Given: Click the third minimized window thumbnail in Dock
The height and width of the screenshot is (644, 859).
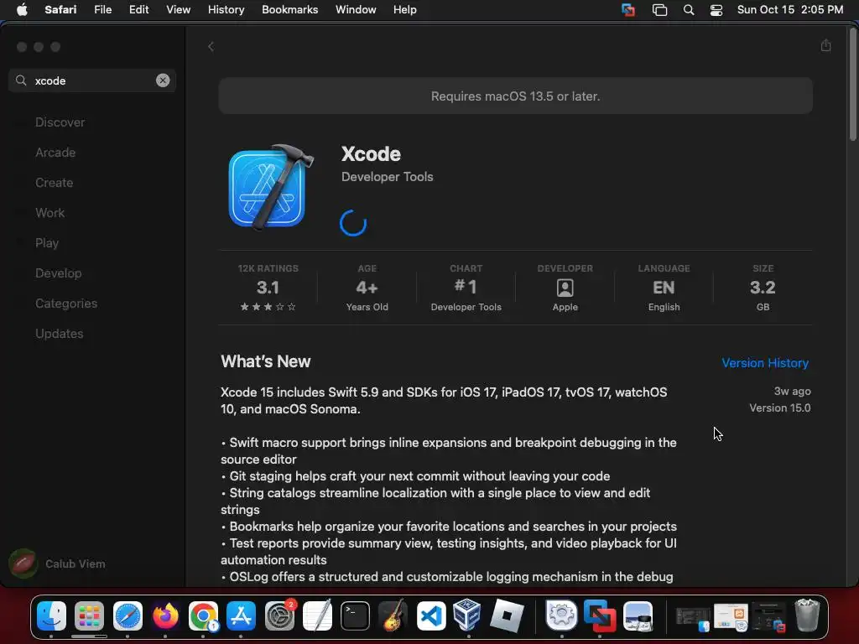Looking at the screenshot, I should [768, 617].
